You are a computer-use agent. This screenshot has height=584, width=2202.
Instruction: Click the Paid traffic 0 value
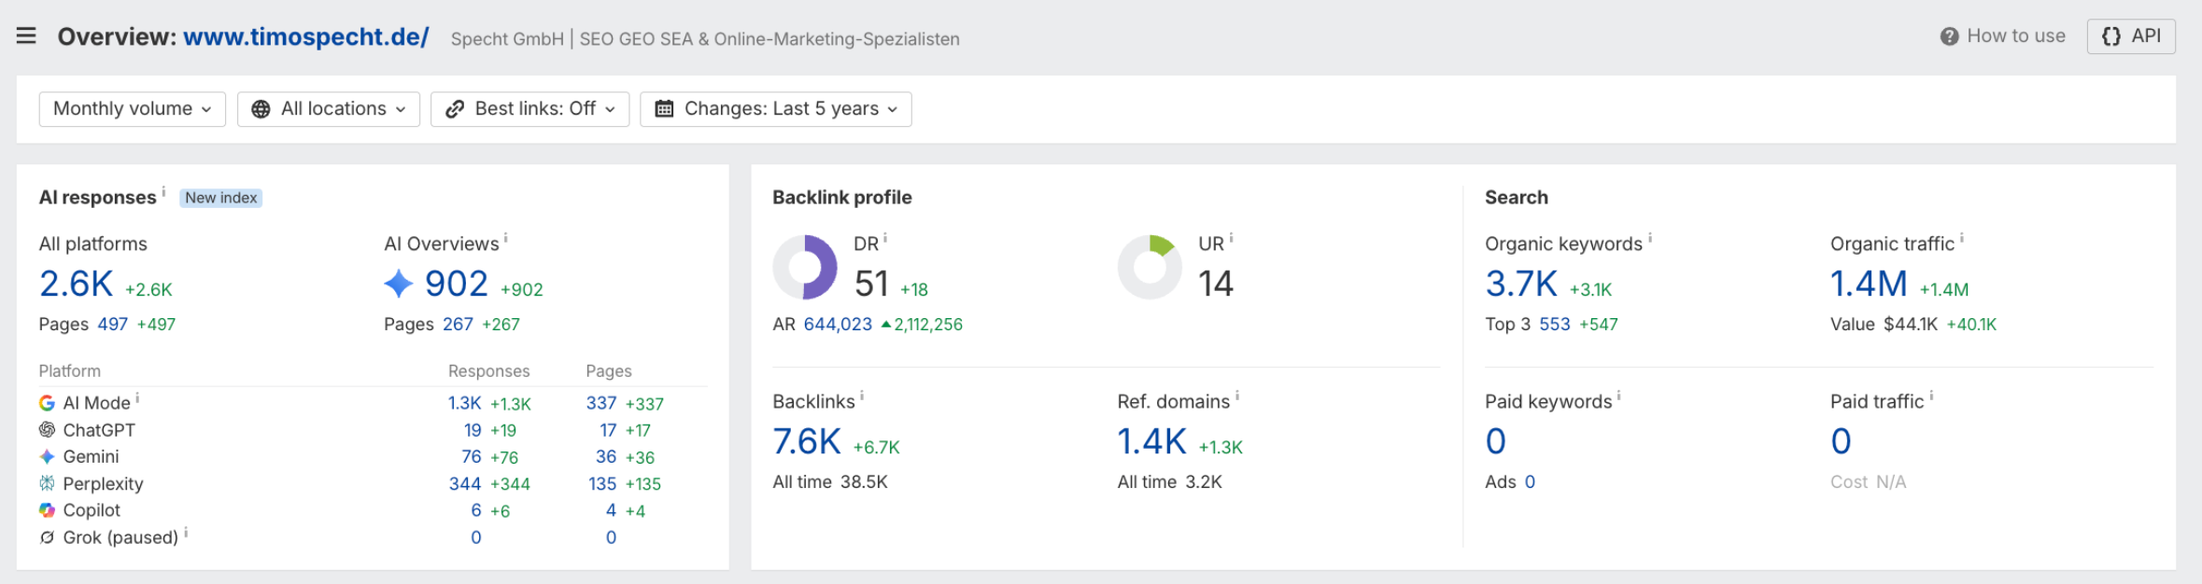(1841, 441)
